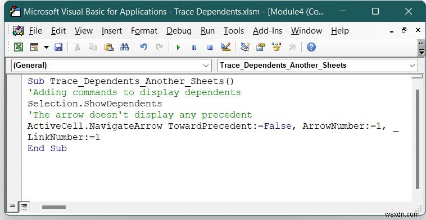Click the code window split bar handle
426x220 pixels.
click(x=418, y=77)
